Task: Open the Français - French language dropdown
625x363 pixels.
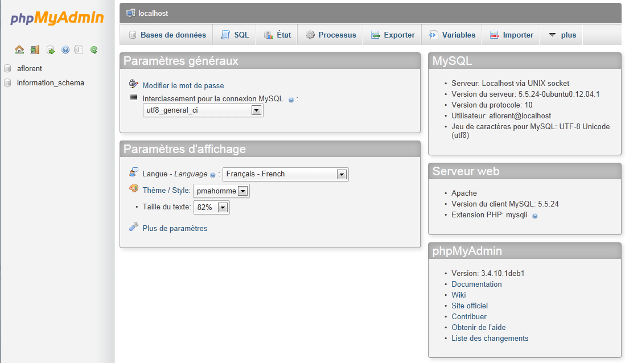Action: click(285, 174)
